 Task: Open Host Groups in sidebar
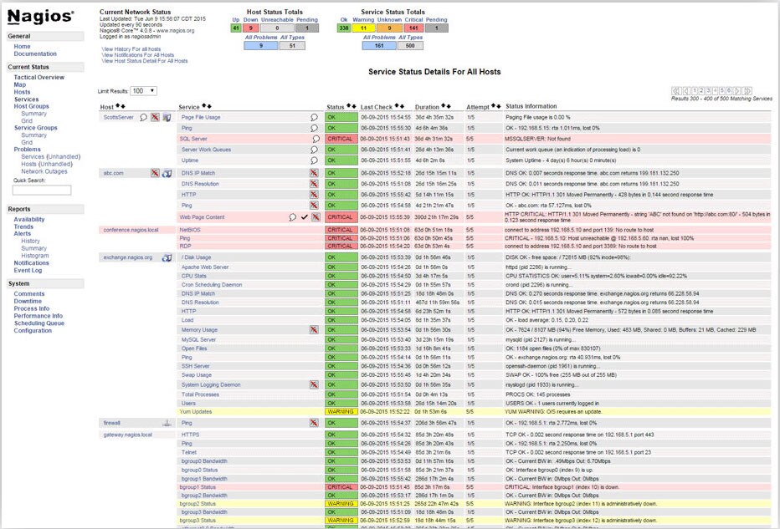(x=31, y=106)
